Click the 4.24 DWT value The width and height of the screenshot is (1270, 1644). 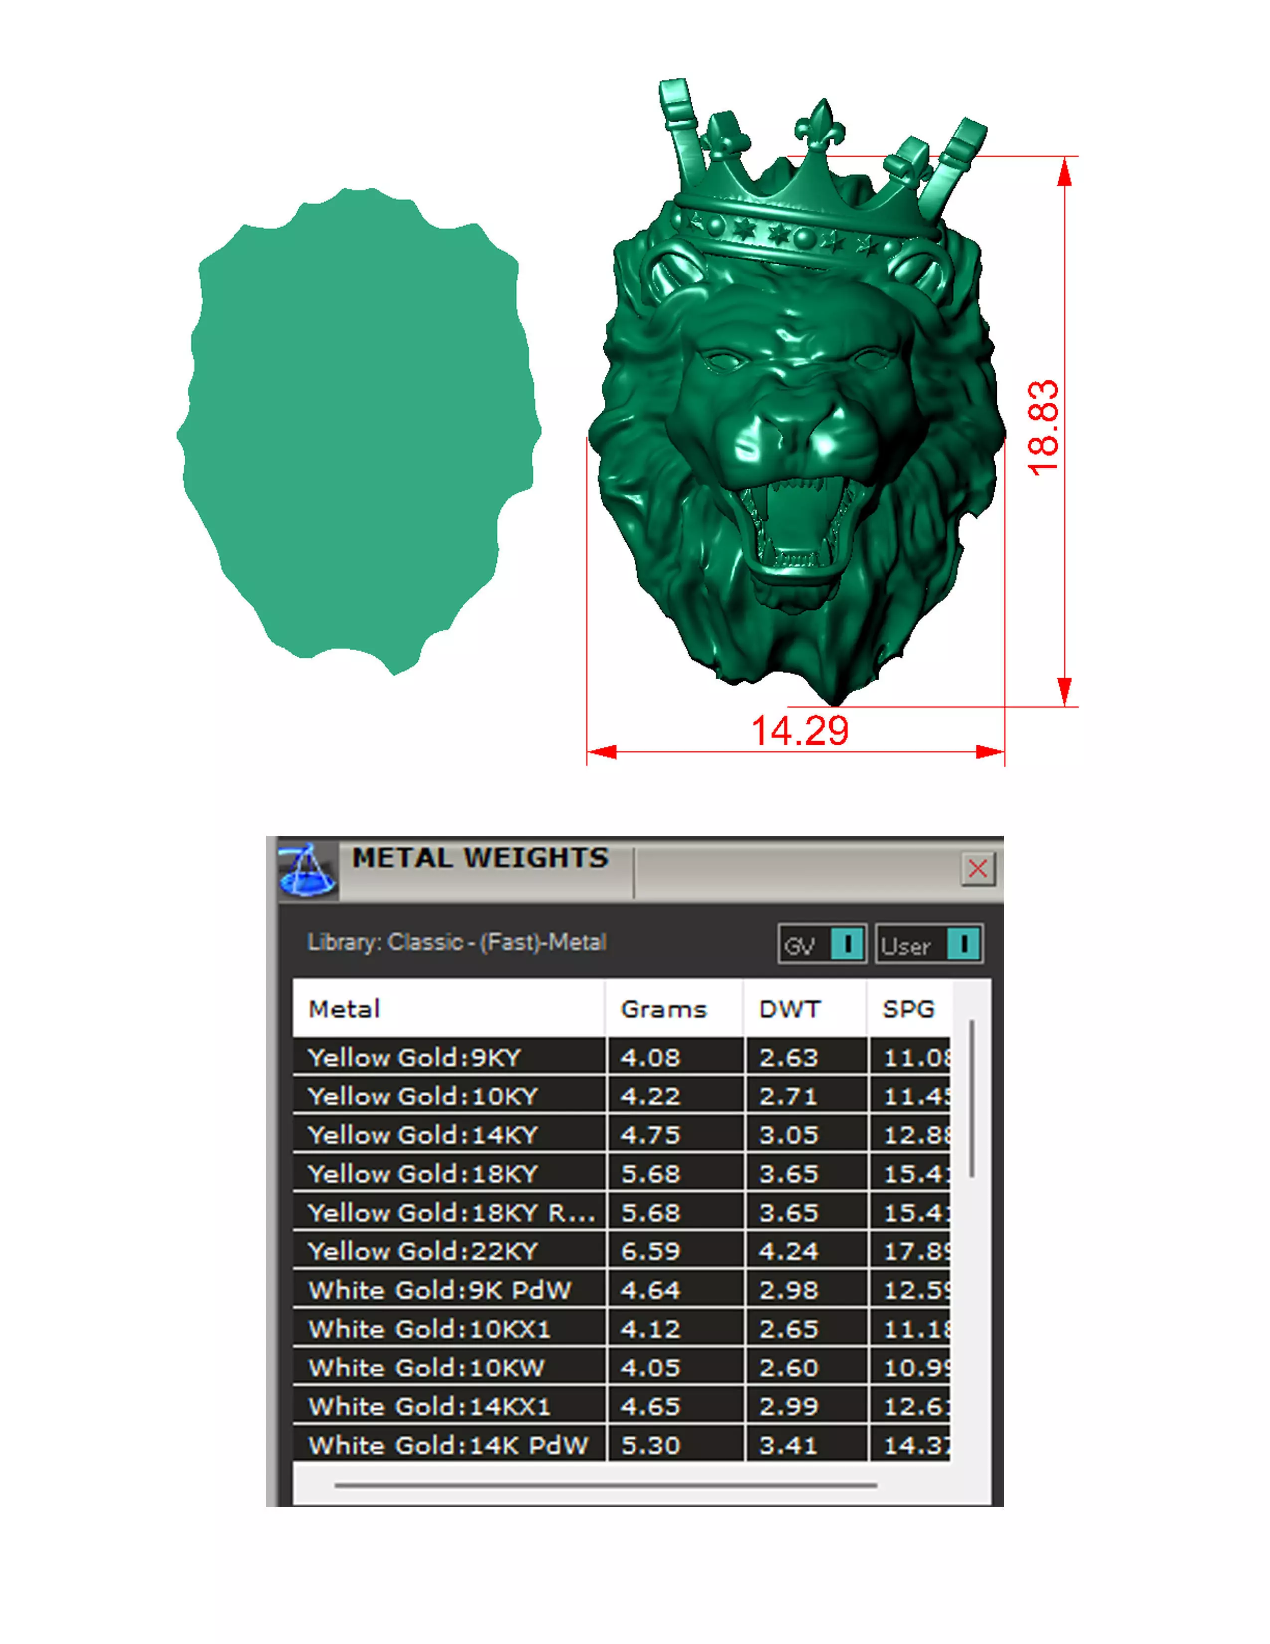pos(788,1251)
